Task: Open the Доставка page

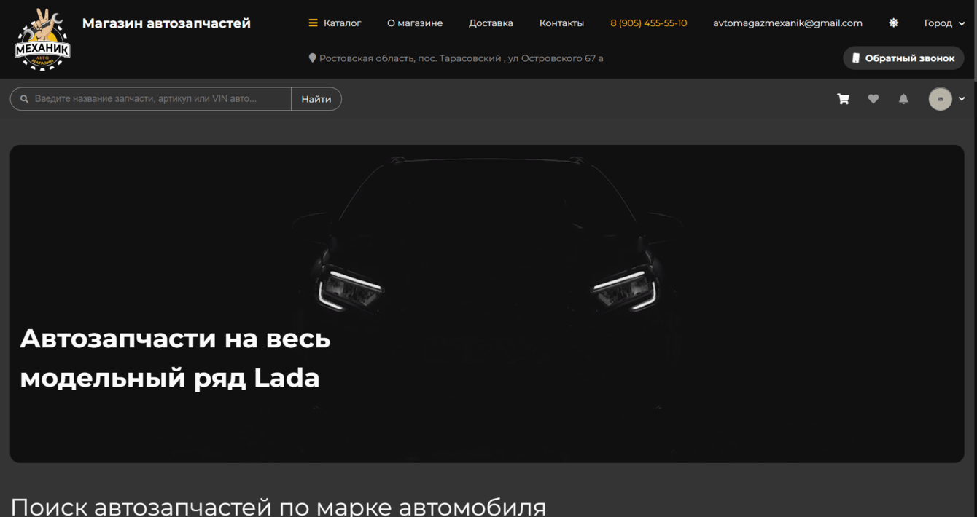Action: [x=491, y=23]
